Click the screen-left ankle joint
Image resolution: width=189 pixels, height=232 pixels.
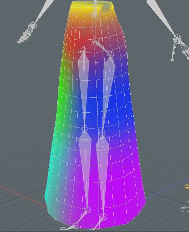click(88, 210)
